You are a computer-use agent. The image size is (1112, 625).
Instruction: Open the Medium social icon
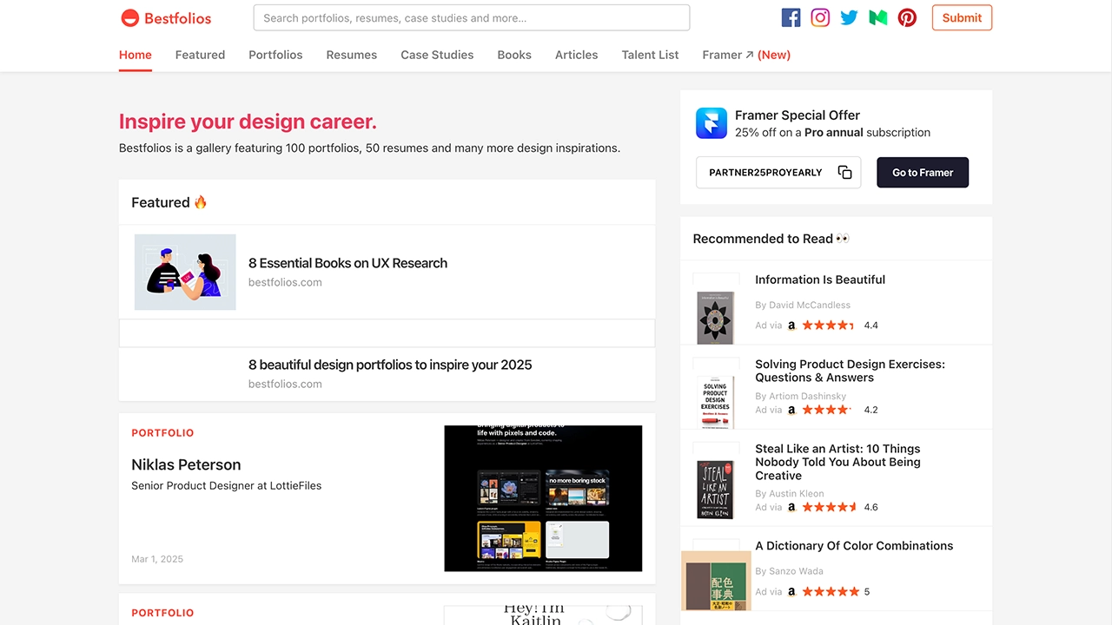(x=878, y=17)
